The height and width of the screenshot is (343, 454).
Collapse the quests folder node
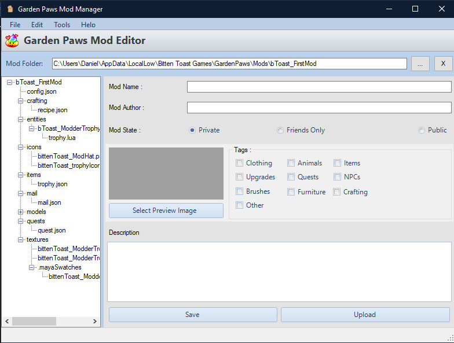click(x=21, y=221)
